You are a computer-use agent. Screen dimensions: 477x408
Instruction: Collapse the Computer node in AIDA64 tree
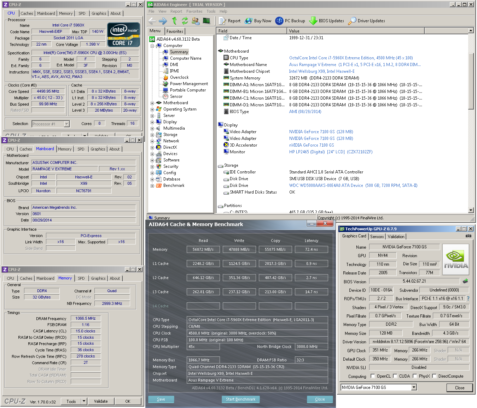pos(152,46)
